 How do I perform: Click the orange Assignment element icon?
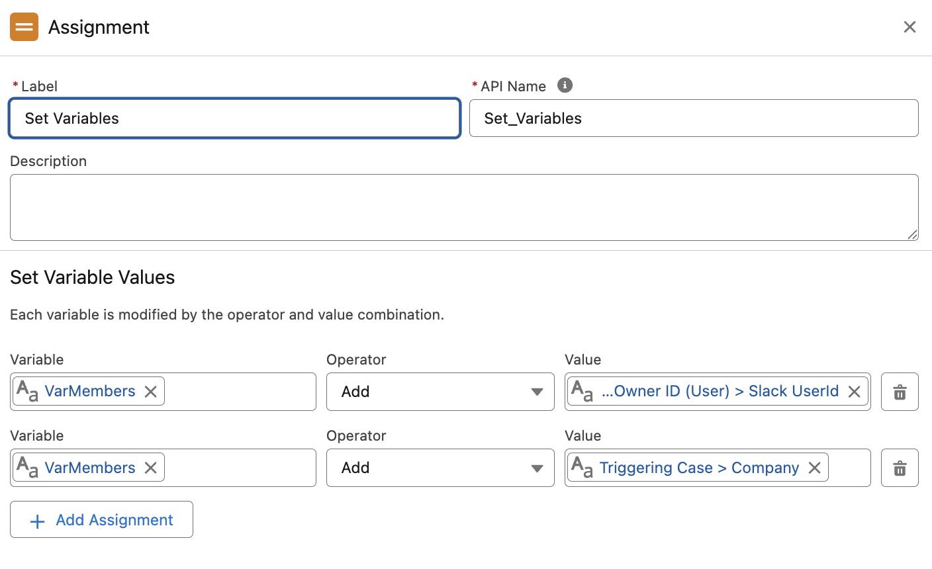pyautogui.click(x=24, y=27)
